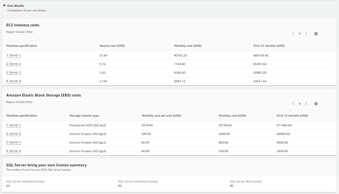Select EBS monthly cost value 320.00

point(223,151)
